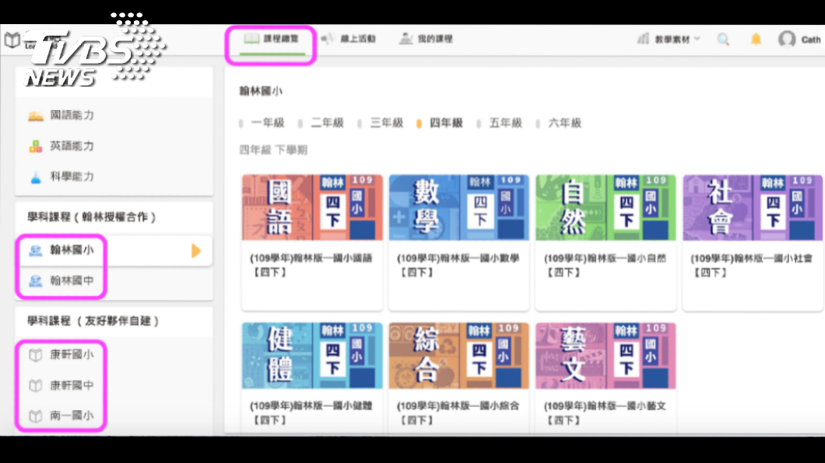Click the 四年級 下學期 label
The height and width of the screenshot is (463, 825).
(x=273, y=150)
